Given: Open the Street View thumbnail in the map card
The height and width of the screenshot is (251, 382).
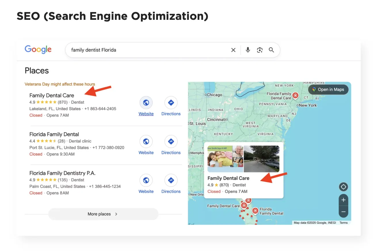Looking at the screenshot, I should tap(261, 159).
